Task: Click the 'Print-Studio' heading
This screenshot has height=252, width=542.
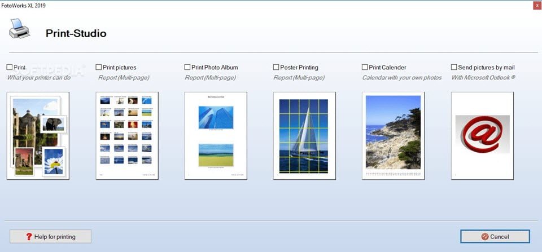Action: [76, 33]
